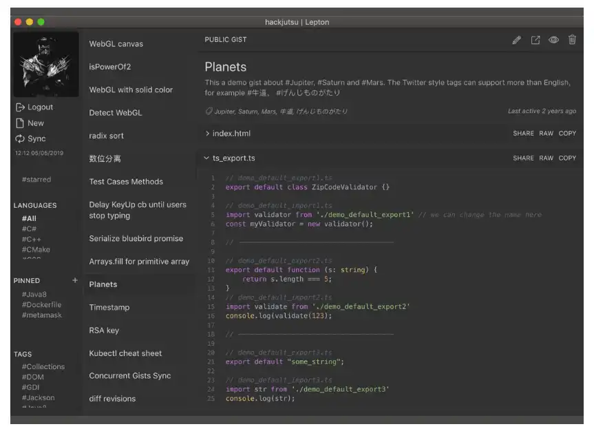Select pinned tag #Dockerfile

click(41, 304)
